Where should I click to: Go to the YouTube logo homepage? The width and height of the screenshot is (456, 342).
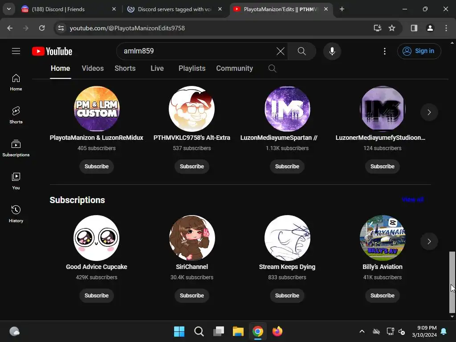52,51
